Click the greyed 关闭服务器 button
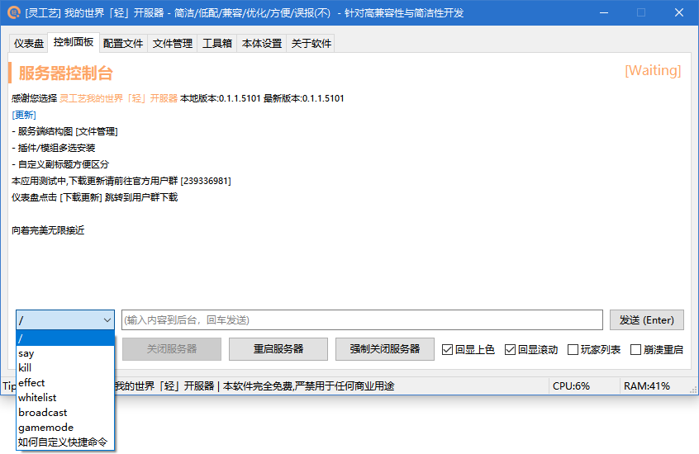Viewport: 699px width, 454px height. click(x=172, y=349)
